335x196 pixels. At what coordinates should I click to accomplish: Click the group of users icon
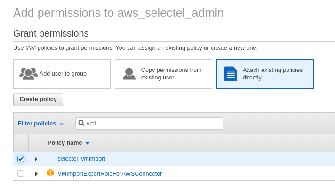[28, 74]
